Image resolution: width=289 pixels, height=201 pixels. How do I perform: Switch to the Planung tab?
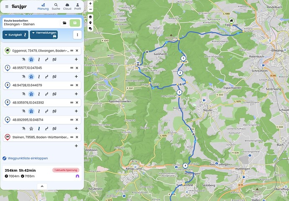tap(43, 7)
